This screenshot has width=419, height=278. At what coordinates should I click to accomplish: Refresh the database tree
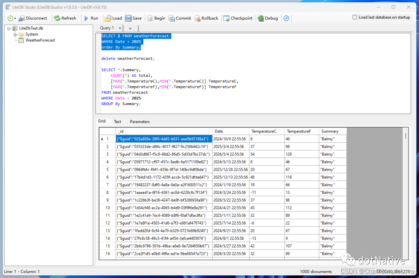click(65, 18)
